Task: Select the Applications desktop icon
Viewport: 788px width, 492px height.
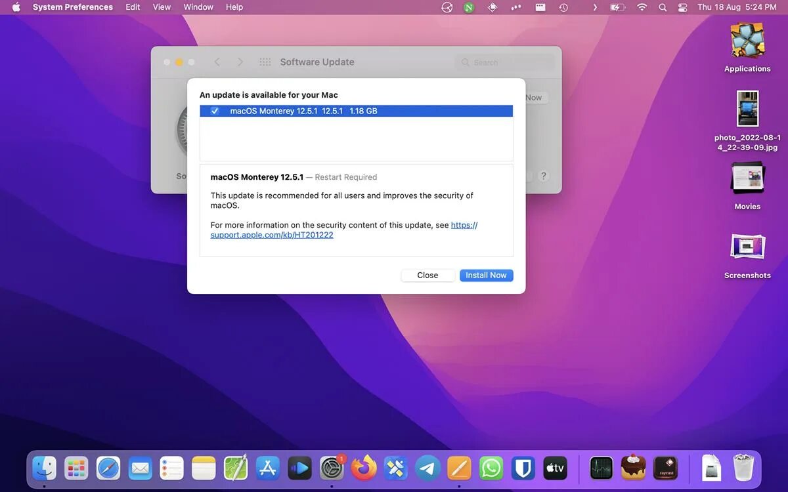Action: (x=747, y=47)
